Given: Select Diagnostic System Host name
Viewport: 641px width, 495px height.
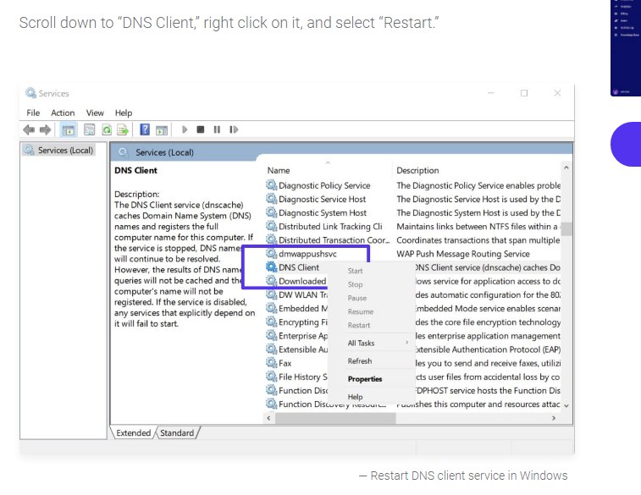Looking at the screenshot, I should (323, 212).
